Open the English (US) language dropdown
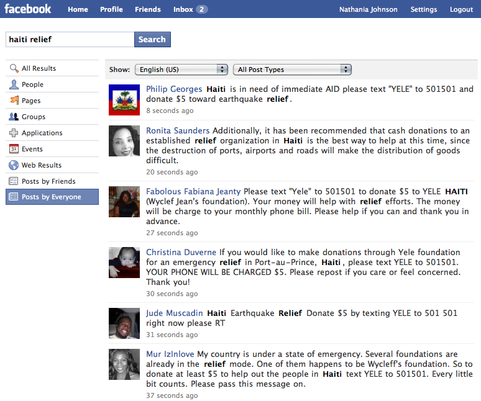This screenshot has height=401, width=481. [x=181, y=70]
